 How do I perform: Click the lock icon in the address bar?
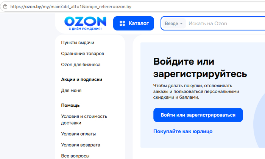pyautogui.click(x=5, y=6)
